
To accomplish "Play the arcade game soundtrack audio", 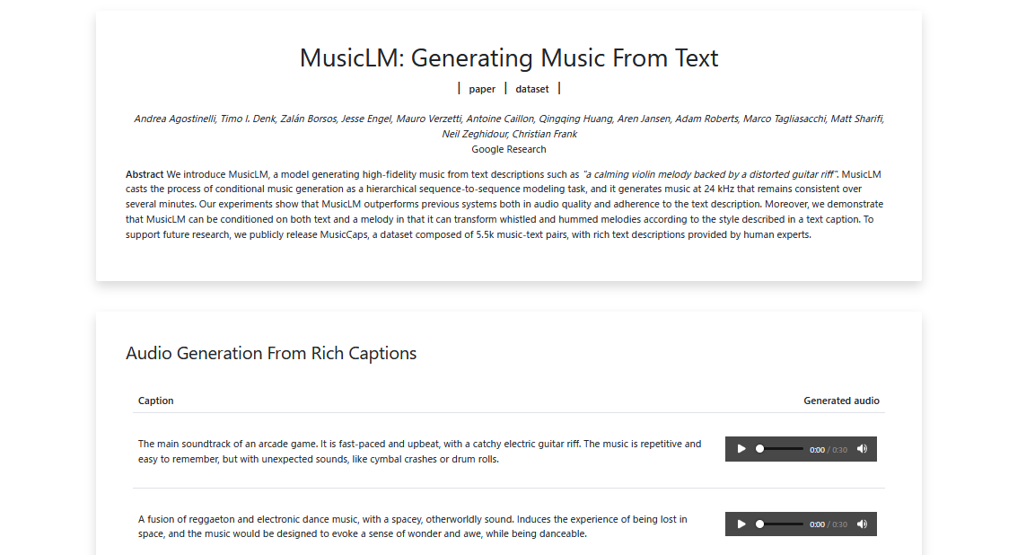I will pos(741,449).
